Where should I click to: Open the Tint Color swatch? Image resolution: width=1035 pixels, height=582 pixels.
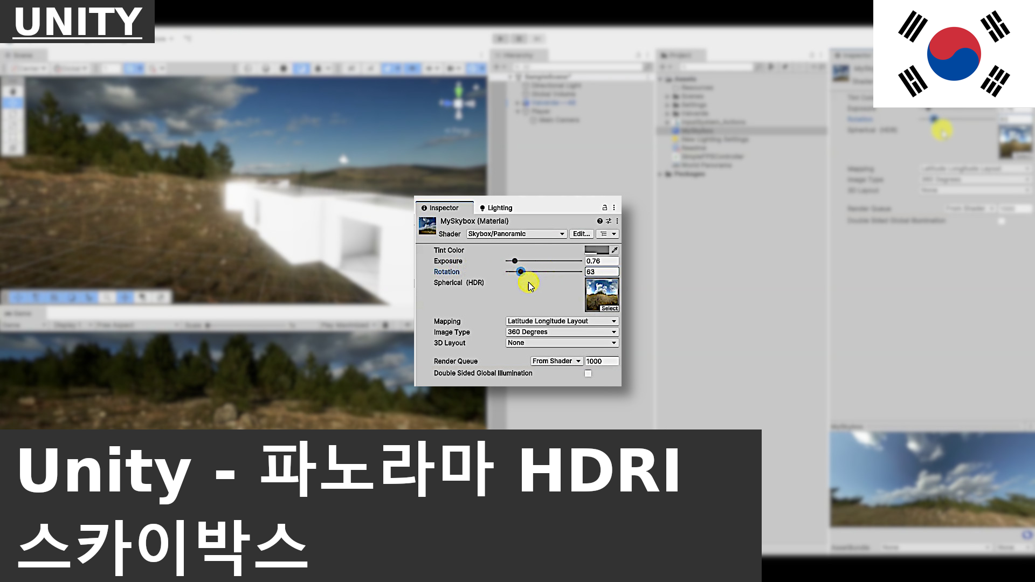597,250
